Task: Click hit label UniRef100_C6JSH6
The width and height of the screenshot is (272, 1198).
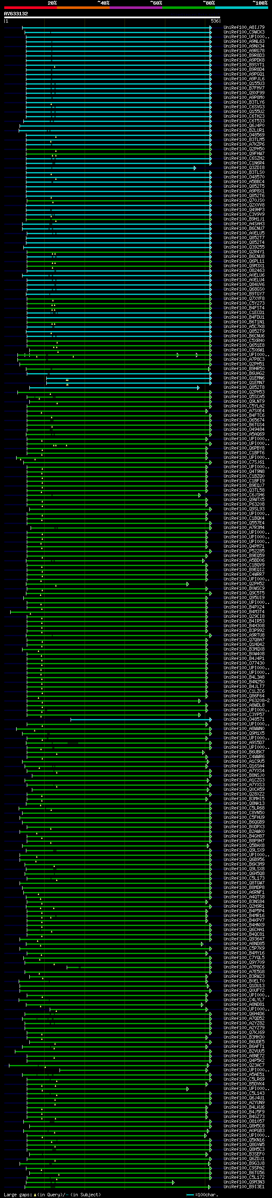Action: pyautogui.click(x=244, y=495)
